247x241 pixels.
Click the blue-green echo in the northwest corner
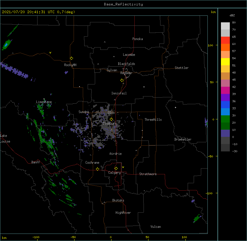click(x=7, y=45)
